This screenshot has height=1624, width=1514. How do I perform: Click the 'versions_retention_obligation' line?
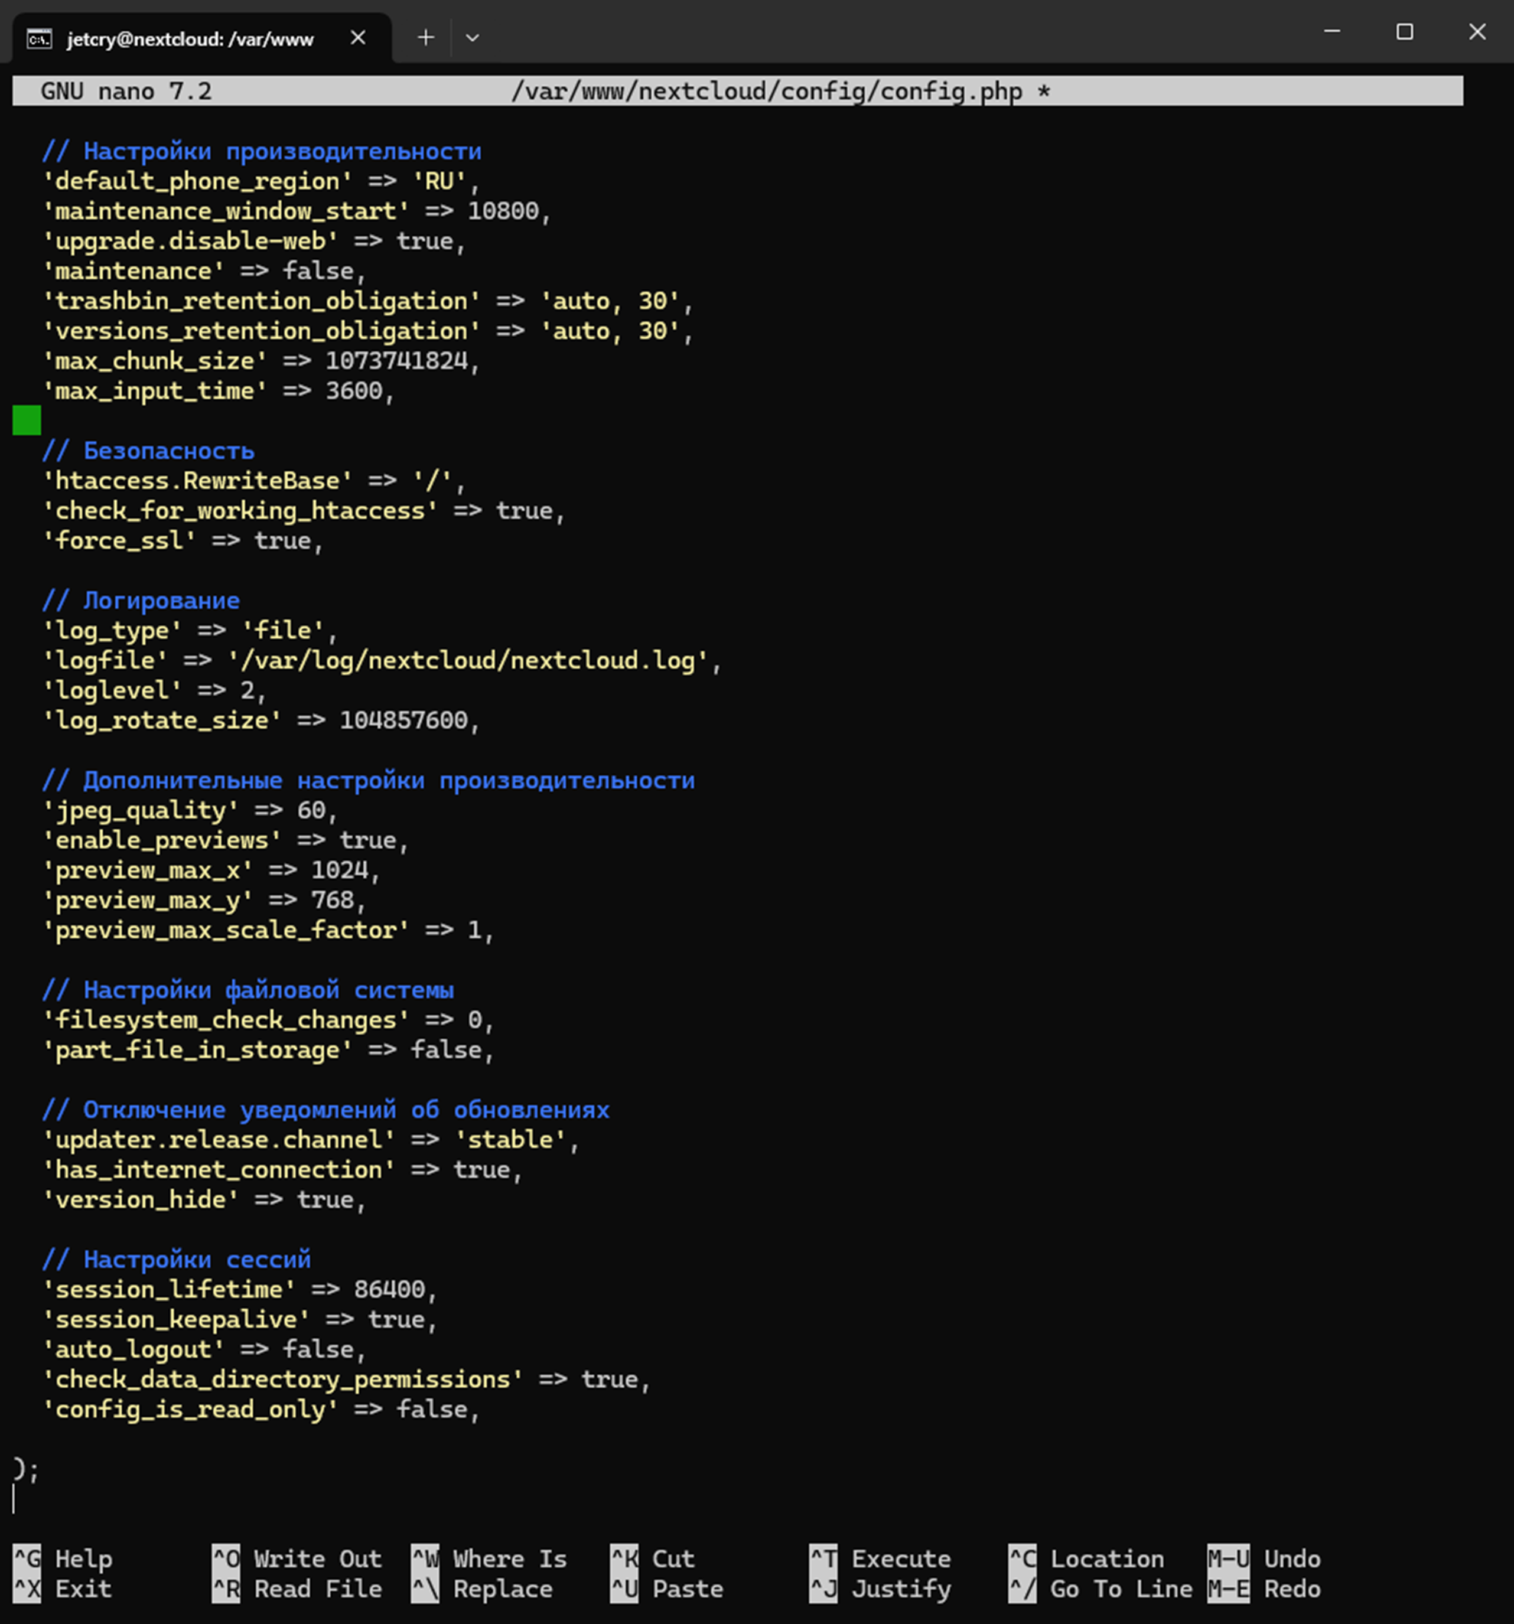(x=369, y=331)
